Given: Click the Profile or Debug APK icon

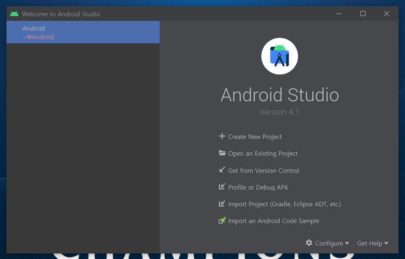Looking at the screenshot, I should tap(222, 186).
